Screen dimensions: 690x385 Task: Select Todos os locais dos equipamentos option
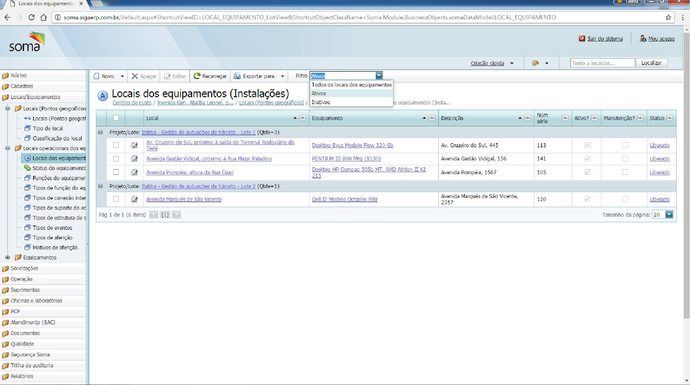pyautogui.click(x=351, y=85)
